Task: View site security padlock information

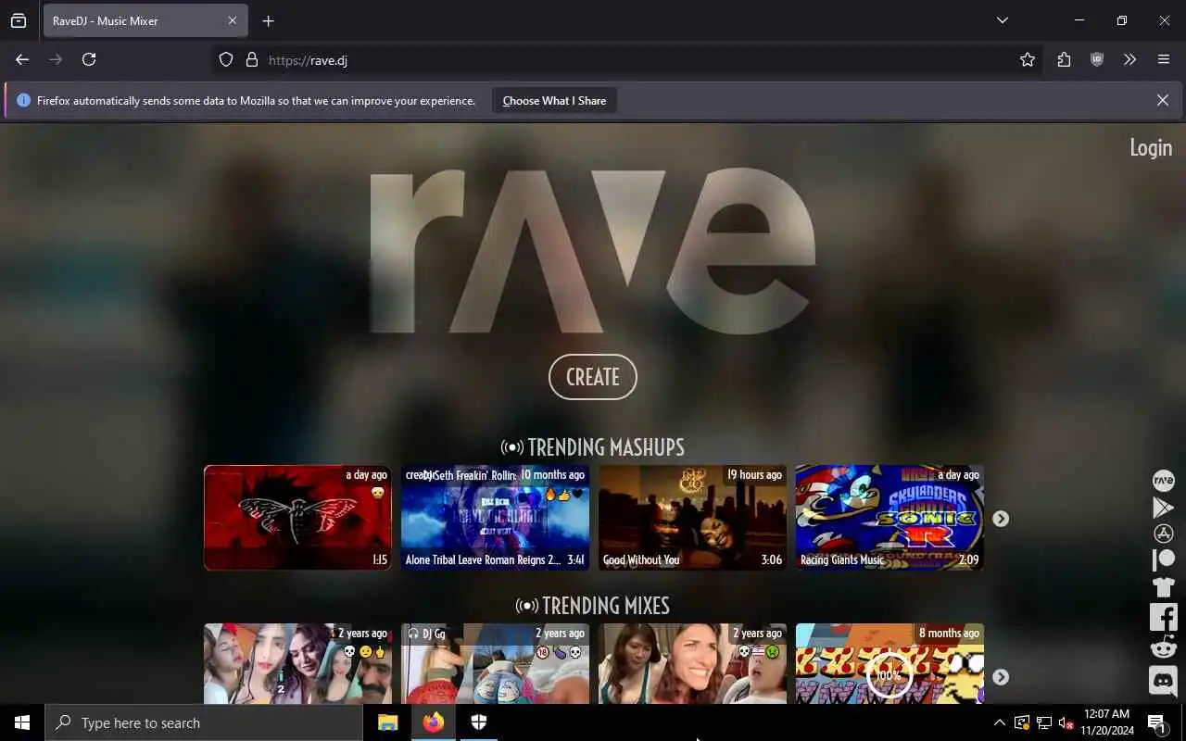Action: coord(251,59)
